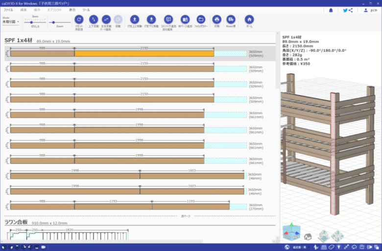
Task: Open the オブジェクト menu
Action: [54, 10]
